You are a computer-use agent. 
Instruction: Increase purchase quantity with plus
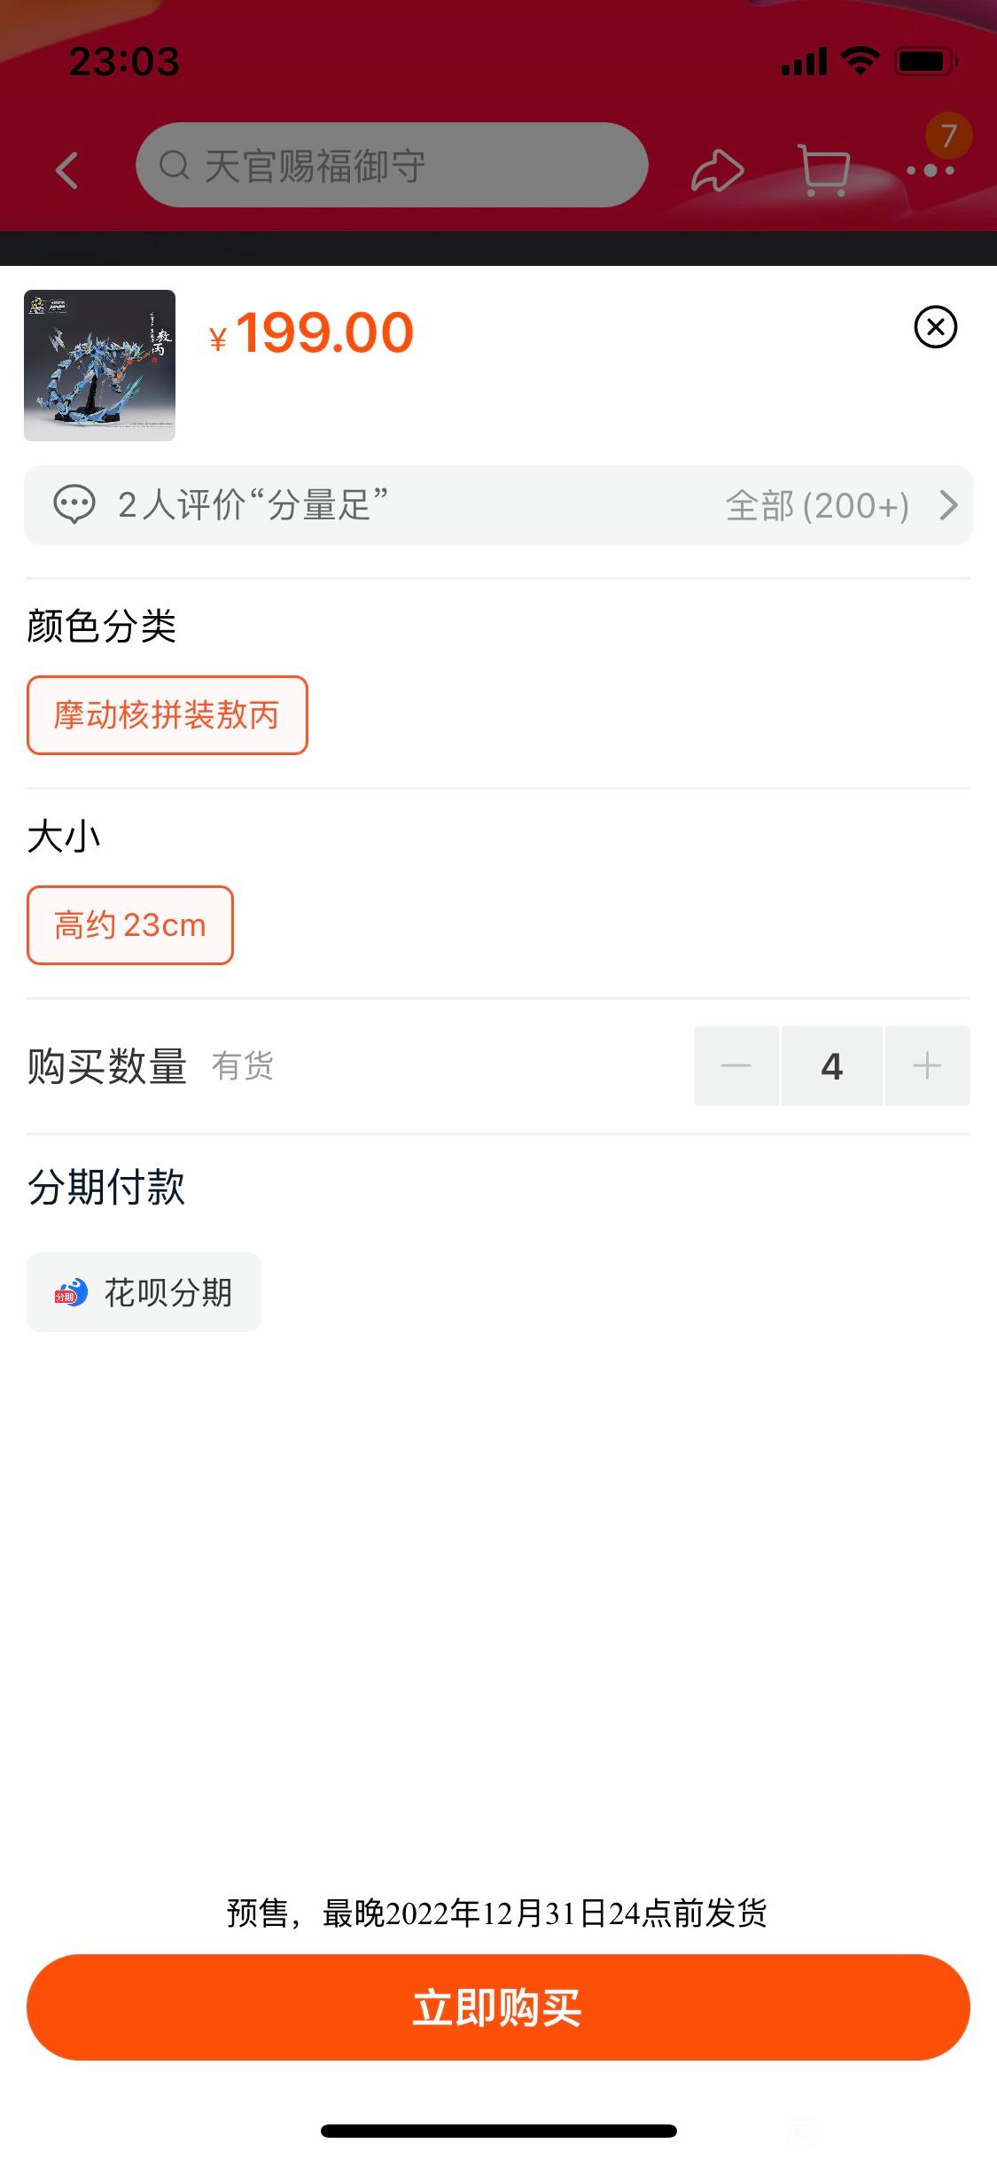(927, 1066)
